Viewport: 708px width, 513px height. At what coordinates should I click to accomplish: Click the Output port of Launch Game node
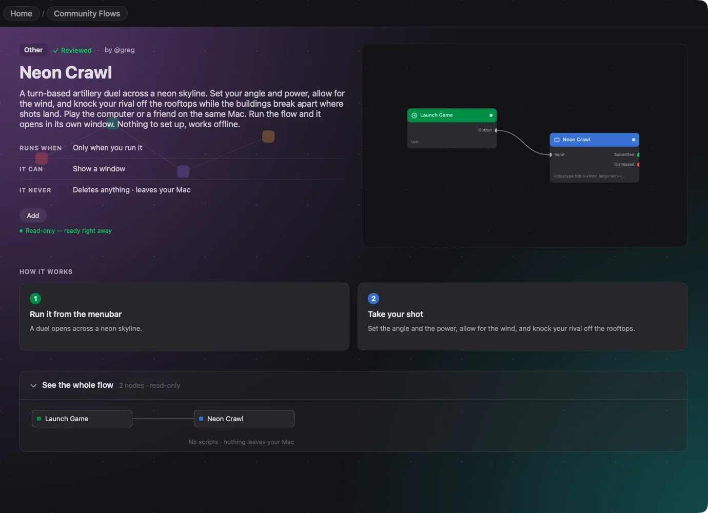(496, 130)
